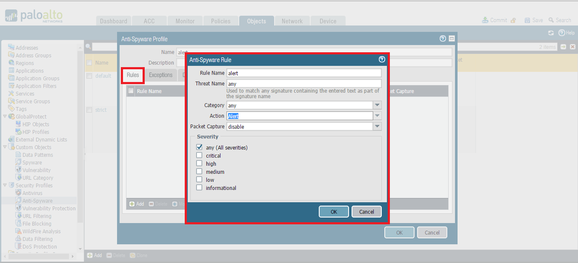This screenshot has width=578, height=263.
Task: Click the Threat Name input field
Action: coord(304,84)
